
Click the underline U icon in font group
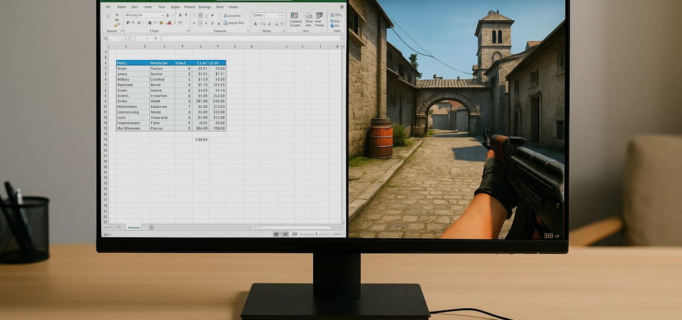[150, 23]
